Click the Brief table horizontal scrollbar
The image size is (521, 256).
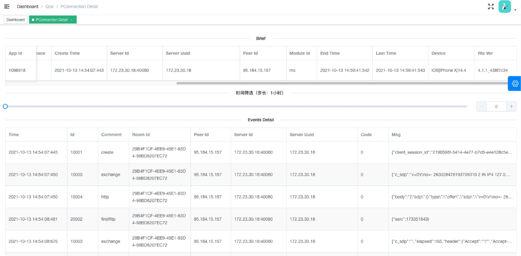pyautogui.click(x=338, y=83)
